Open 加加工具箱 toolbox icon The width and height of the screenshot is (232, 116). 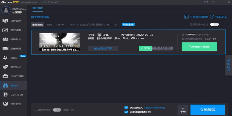[5, 76]
